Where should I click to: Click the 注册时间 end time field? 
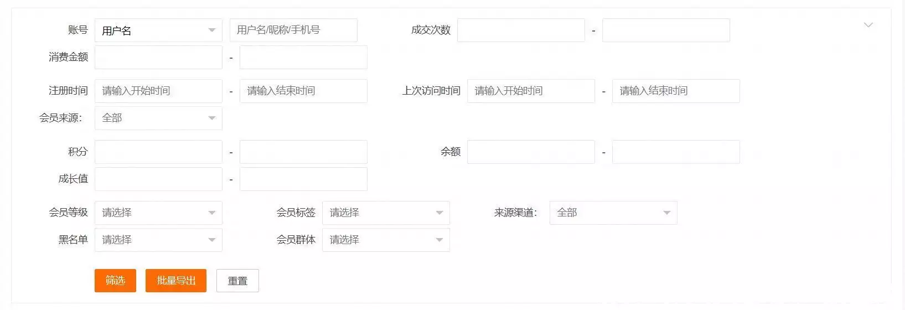[303, 91]
